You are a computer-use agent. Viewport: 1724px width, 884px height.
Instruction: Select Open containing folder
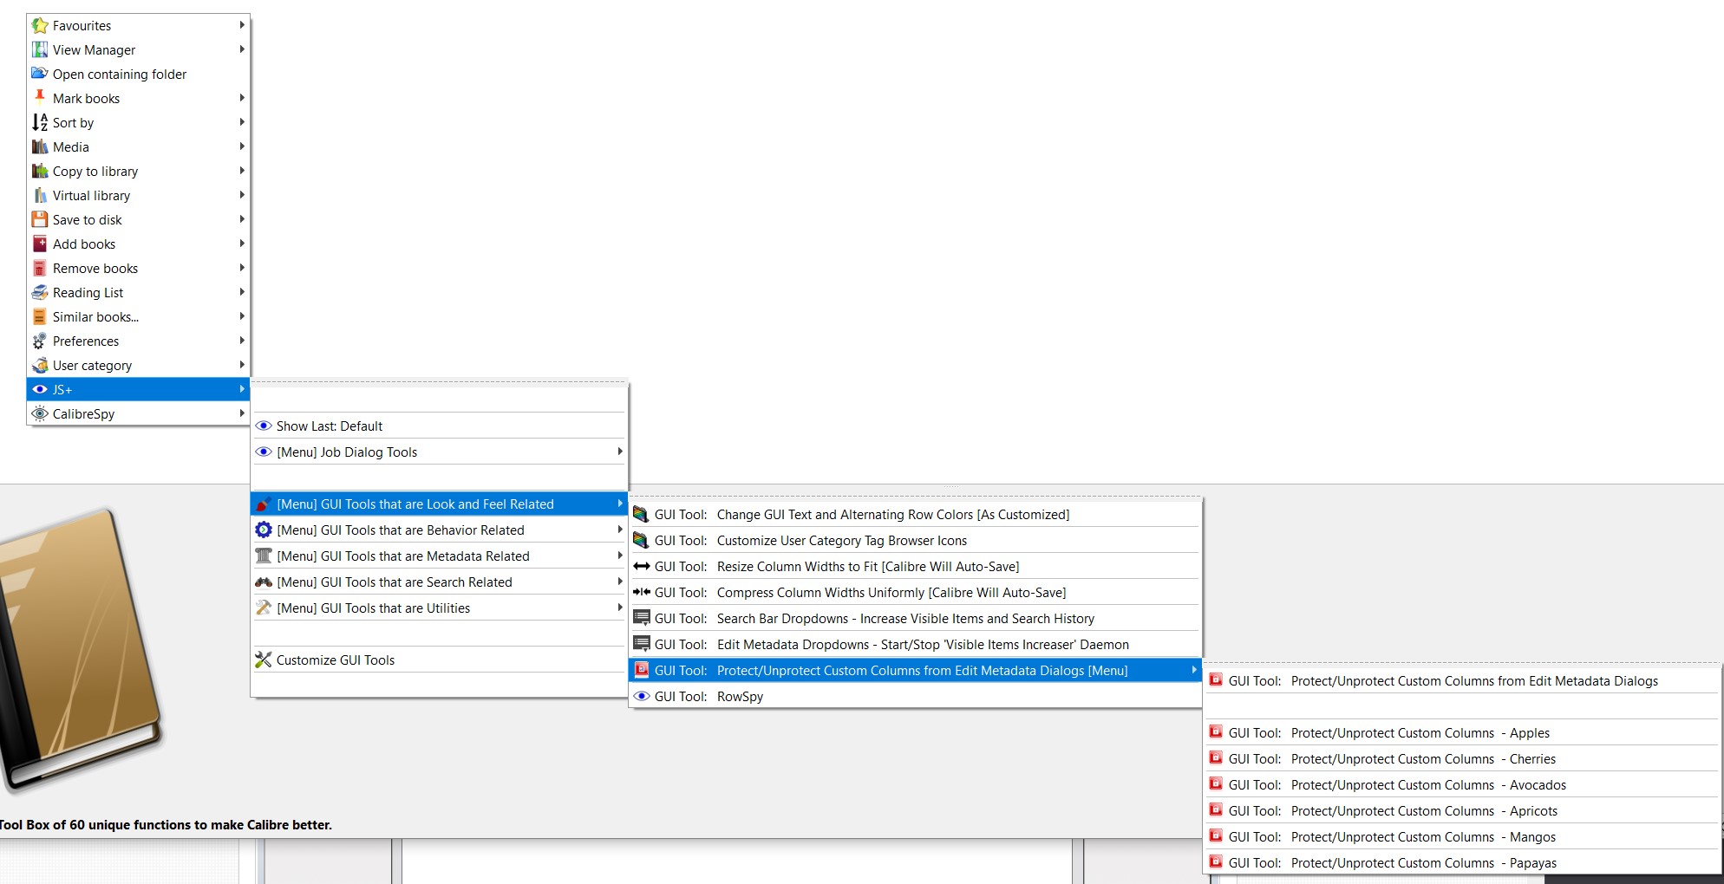click(139, 75)
